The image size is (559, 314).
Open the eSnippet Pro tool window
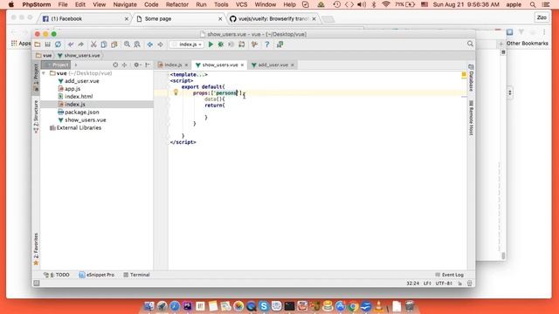click(x=97, y=275)
